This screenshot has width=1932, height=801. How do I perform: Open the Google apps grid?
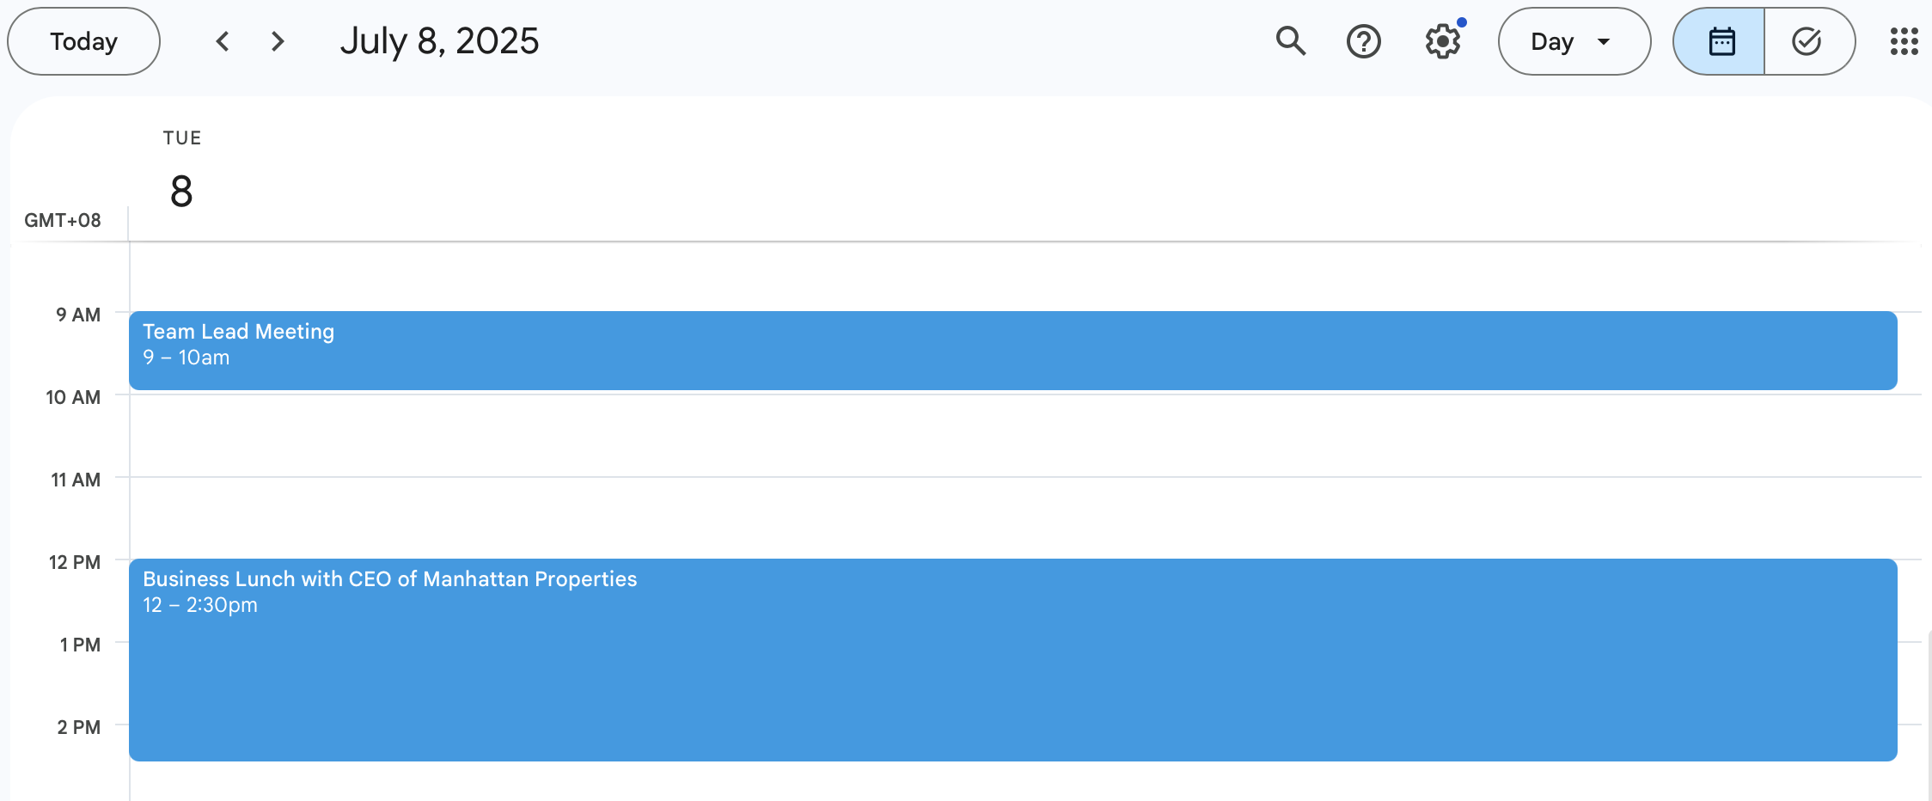(x=1904, y=41)
